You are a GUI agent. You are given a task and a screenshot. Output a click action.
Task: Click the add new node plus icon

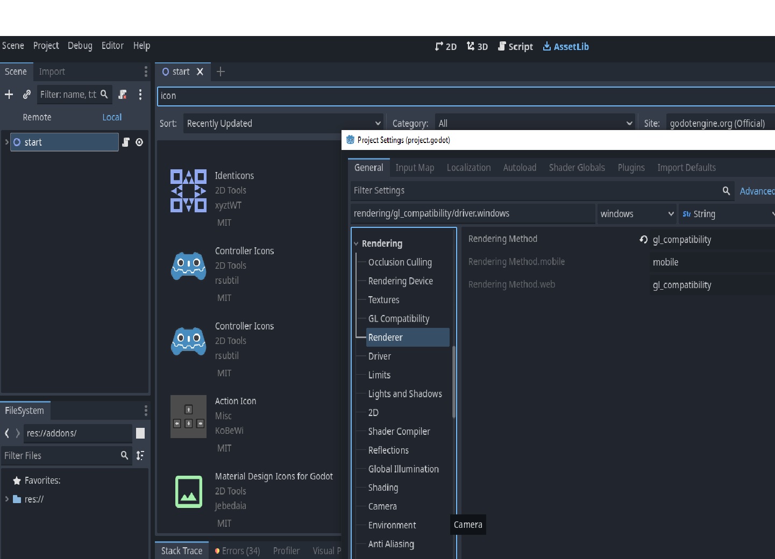pyautogui.click(x=9, y=95)
